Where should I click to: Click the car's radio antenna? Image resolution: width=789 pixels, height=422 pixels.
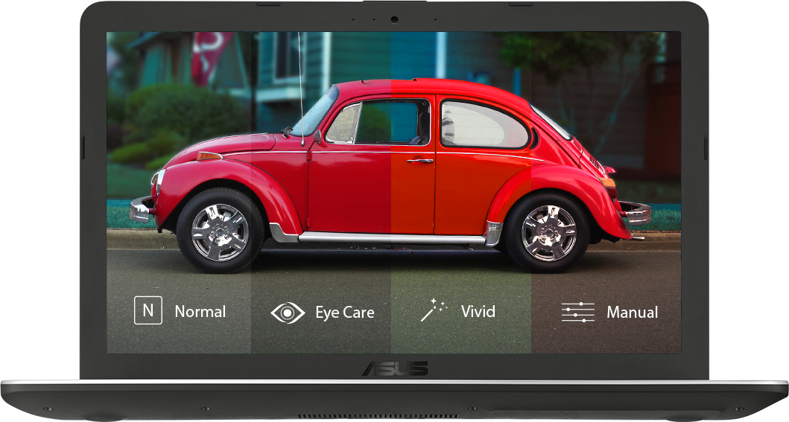300,82
